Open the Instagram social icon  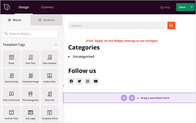[88, 81]
